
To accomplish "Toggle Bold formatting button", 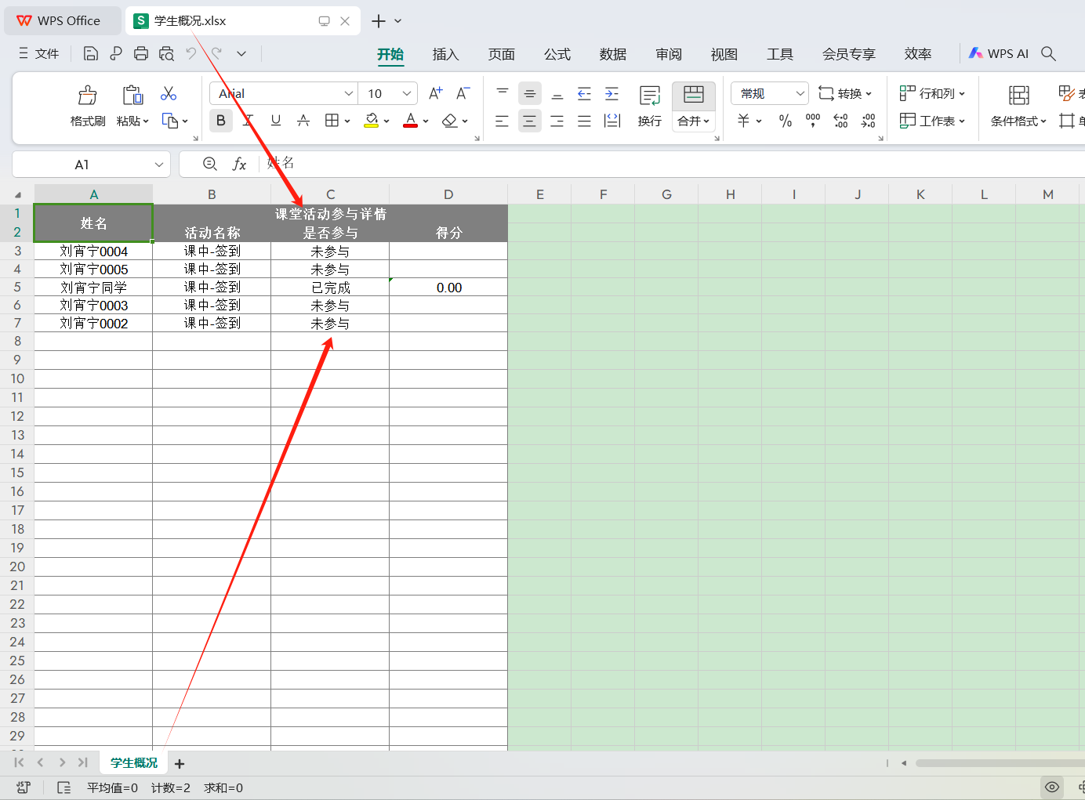I will point(220,121).
